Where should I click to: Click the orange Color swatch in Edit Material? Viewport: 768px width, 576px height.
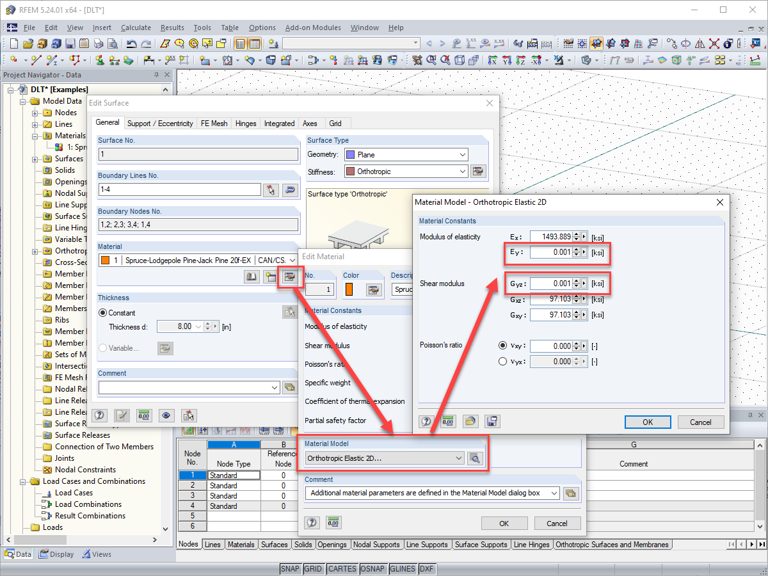coord(349,289)
